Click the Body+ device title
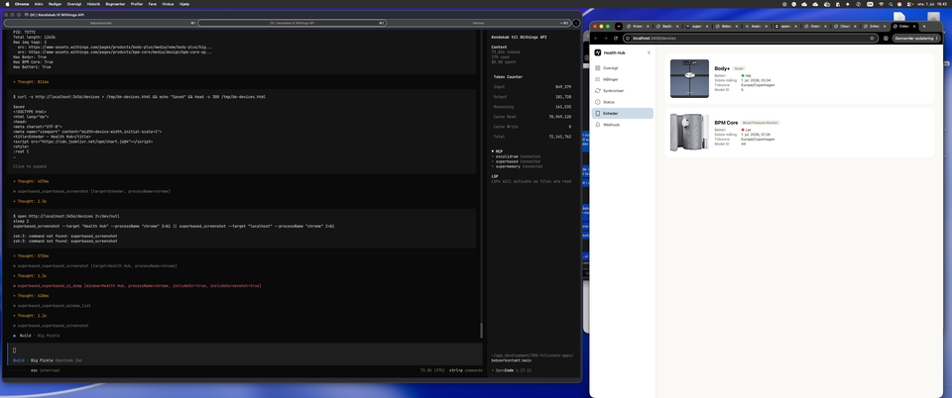The height and width of the screenshot is (398, 952). [x=723, y=68]
